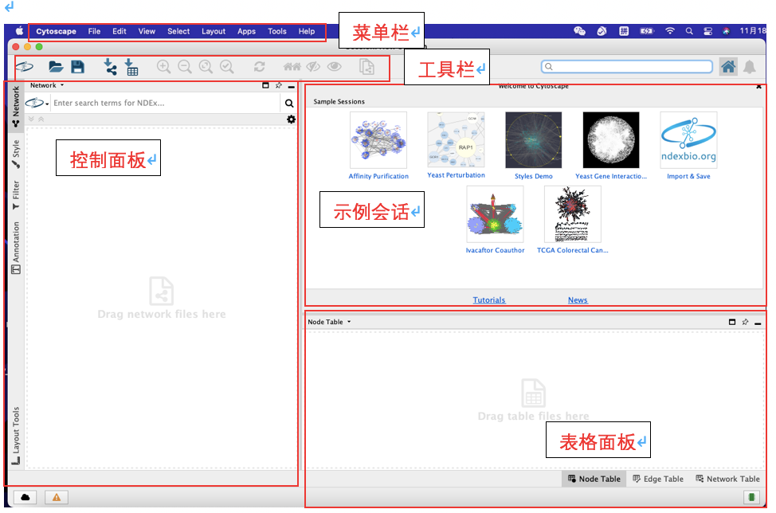The width and height of the screenshot is (776, 513).
Task: Open Yeast Gene Interaction sample session
Action: 611,146
